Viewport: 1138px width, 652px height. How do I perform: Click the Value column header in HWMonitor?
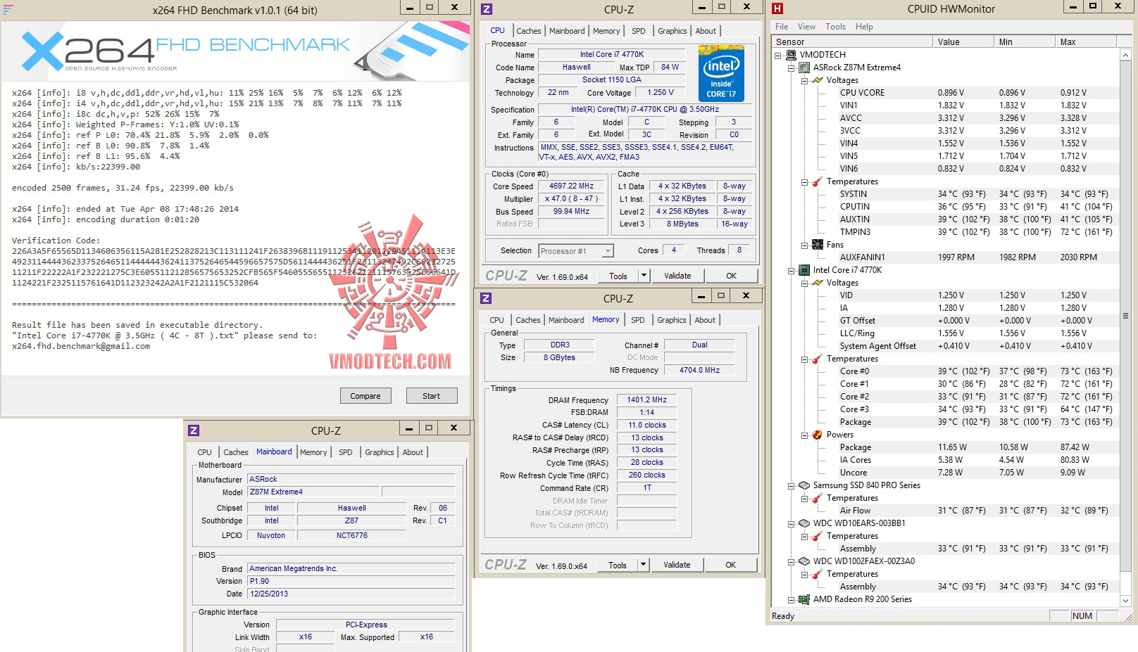click(x=964, y=42)
